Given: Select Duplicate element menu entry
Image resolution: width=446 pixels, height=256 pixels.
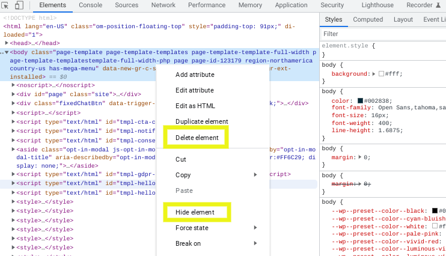Looking at the screenshot, I should [x=202, y=121].
